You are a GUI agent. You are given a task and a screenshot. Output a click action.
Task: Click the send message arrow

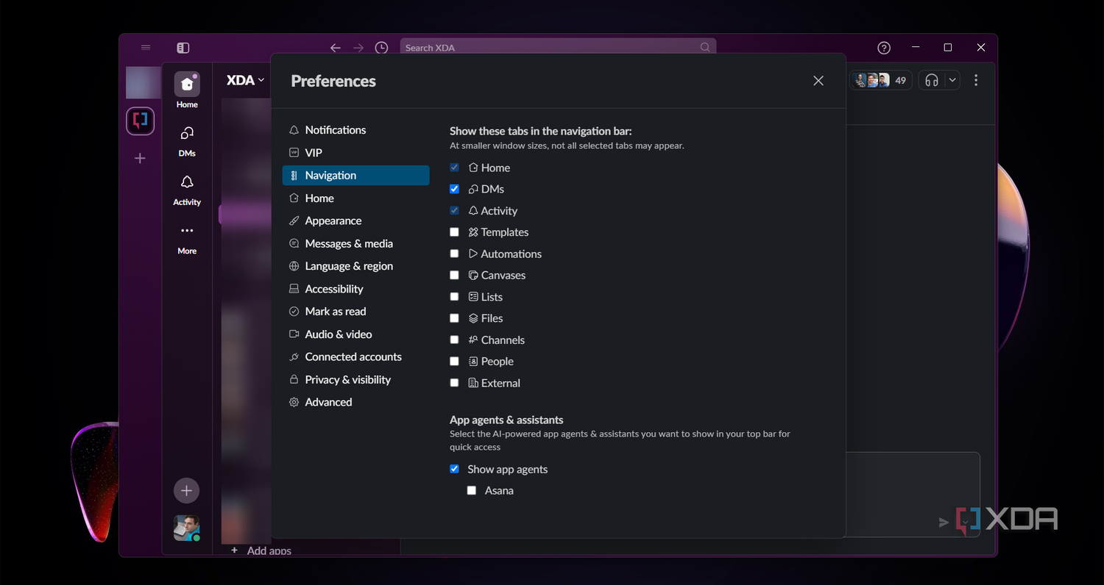944,523
